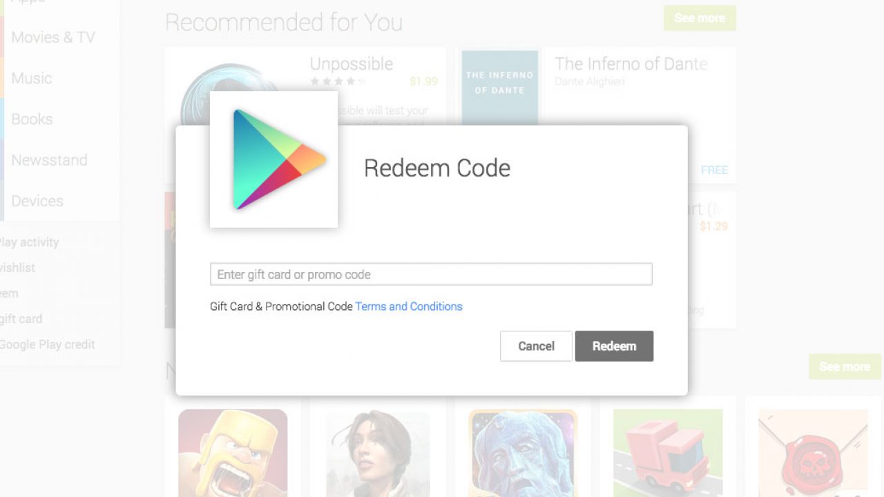
Task: Click the Redeem button
Action: click(x=614, y=347)
